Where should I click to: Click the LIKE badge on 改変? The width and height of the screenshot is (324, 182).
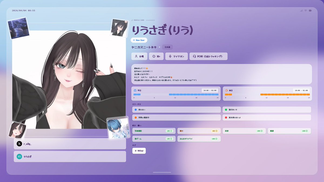[260, 131]
